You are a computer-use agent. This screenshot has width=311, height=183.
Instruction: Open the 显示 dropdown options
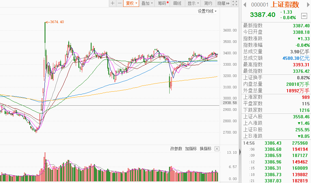tap(193, 3)
